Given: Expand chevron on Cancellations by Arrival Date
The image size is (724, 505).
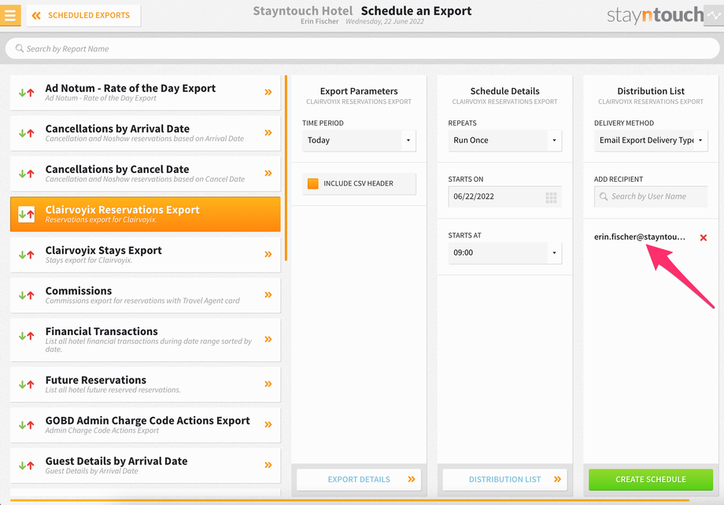Looking at the screenshot, I should click(268, 133).
